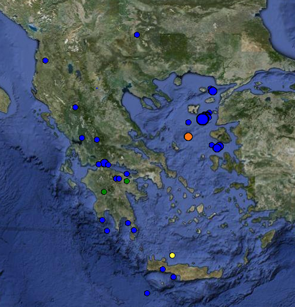Click the green marker near Corinth

tap(127, 181)
